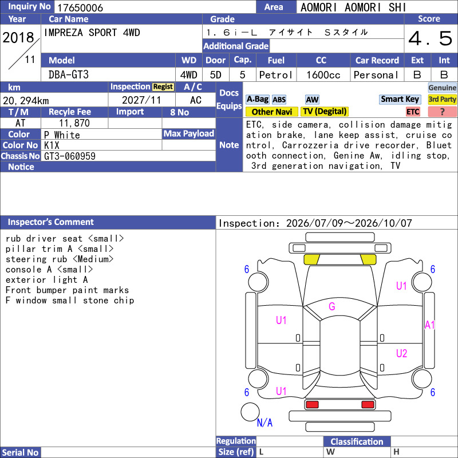Click the right red tail light
This screenshot has width=458, height=458.
pos(368,405)
